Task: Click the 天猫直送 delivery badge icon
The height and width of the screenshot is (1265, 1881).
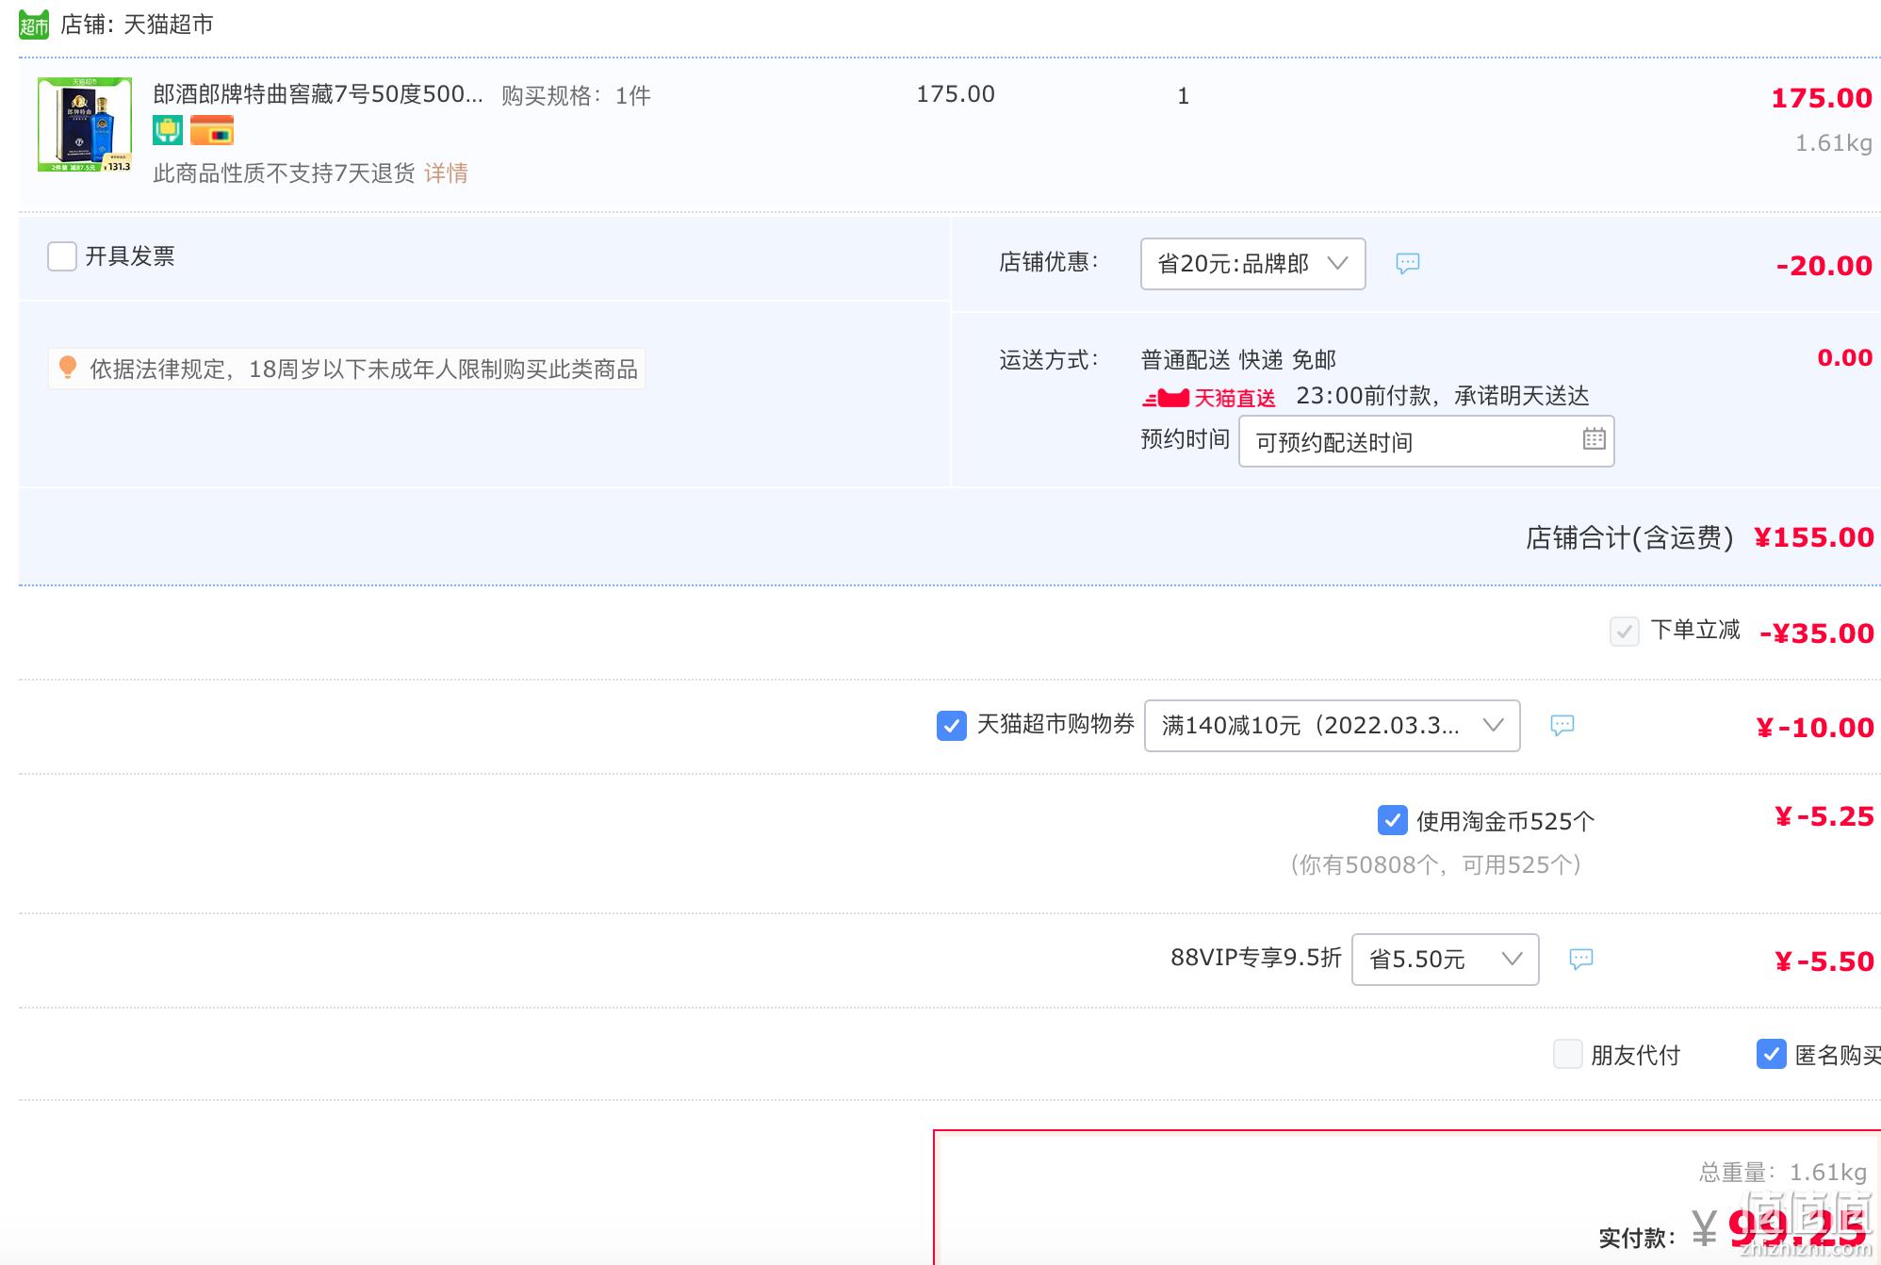Action: pos(1209,398)
